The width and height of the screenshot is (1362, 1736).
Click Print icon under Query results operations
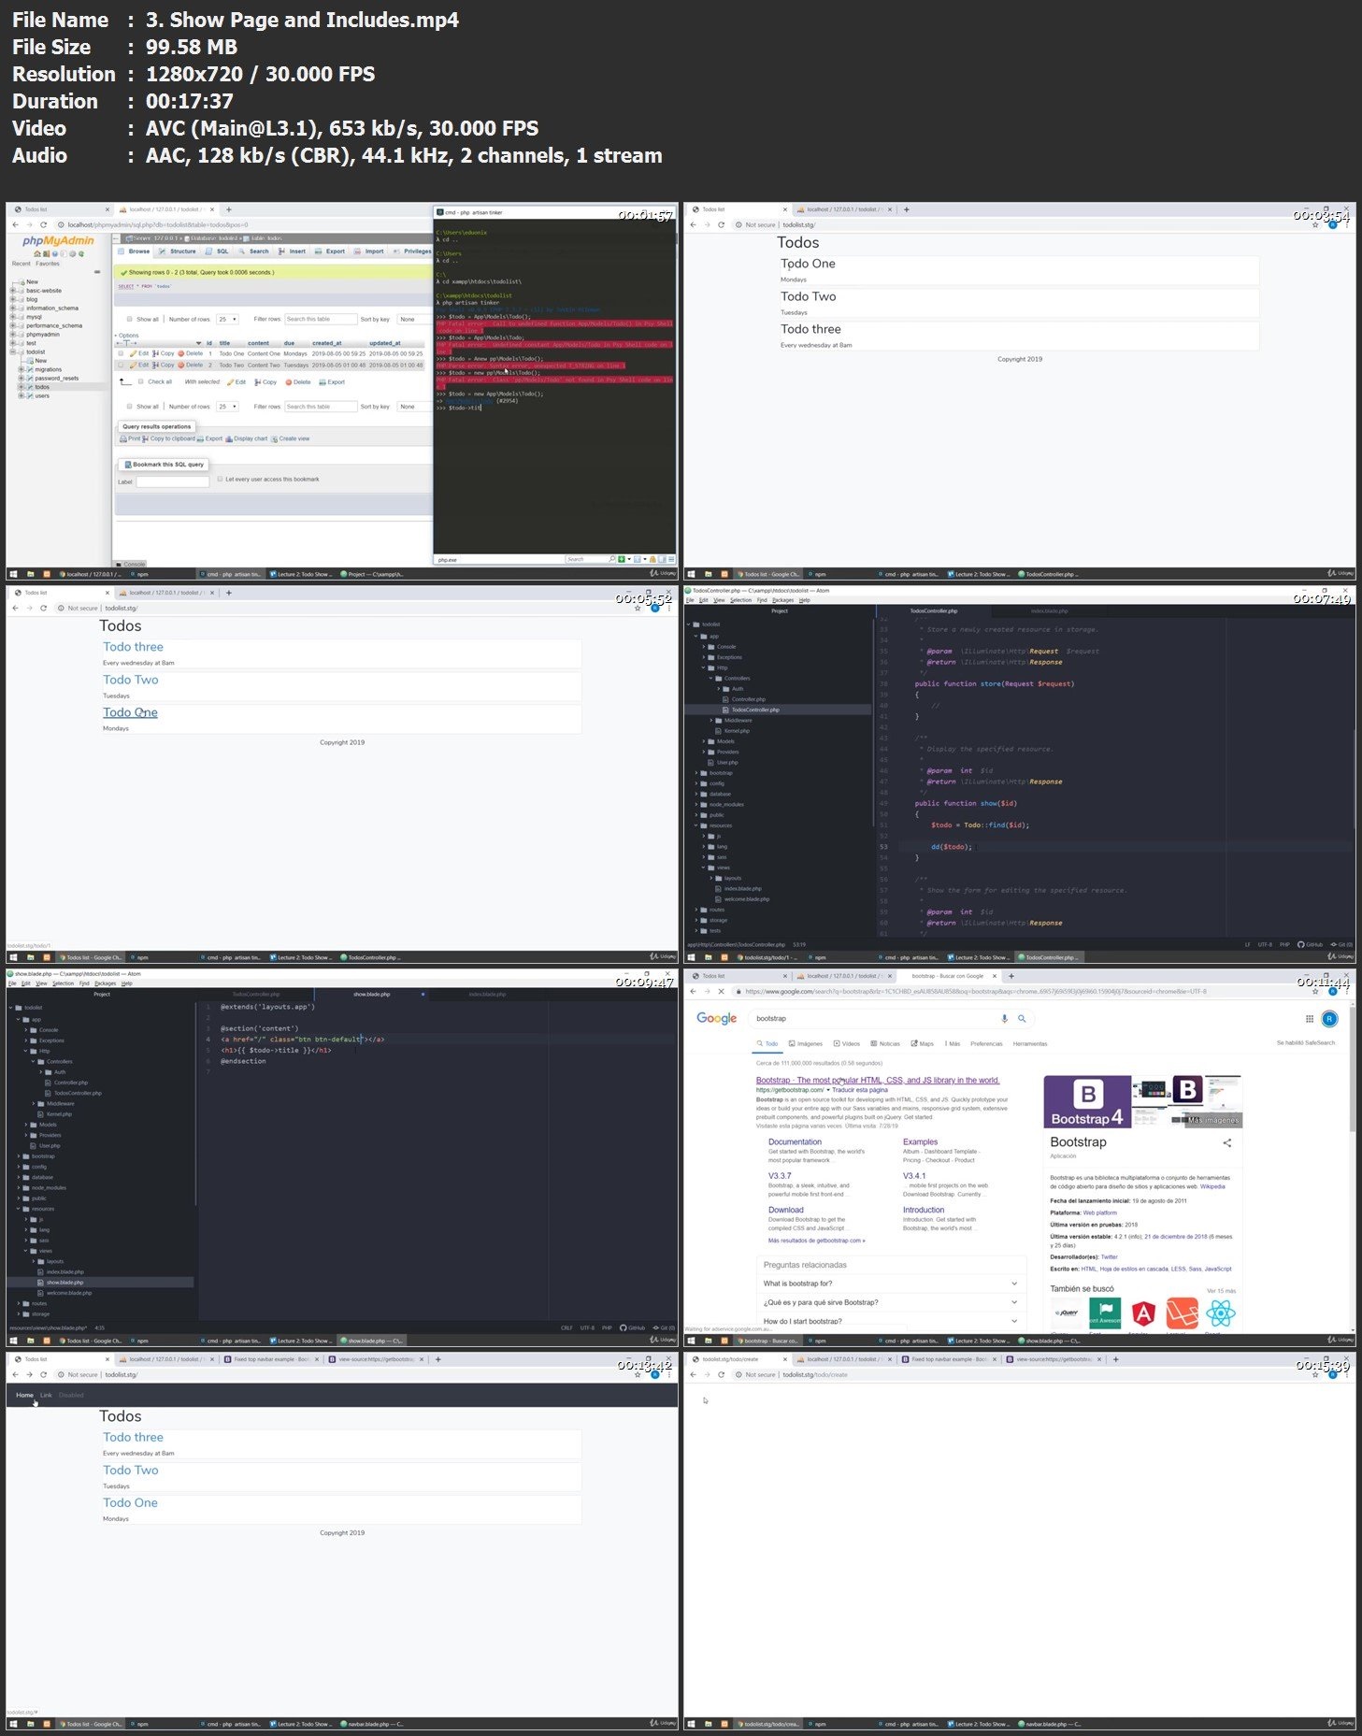[122, 438]
